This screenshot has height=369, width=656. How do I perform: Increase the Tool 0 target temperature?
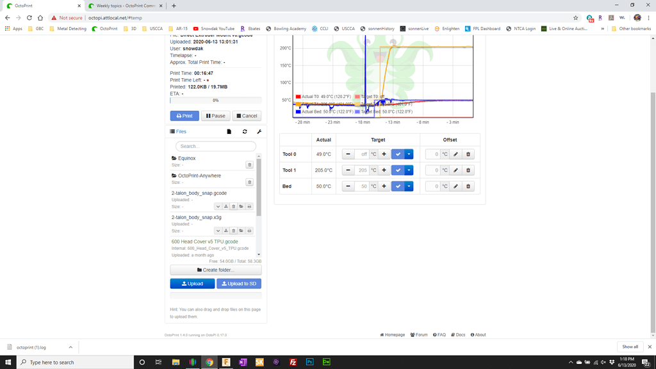(x=384, y=154)
